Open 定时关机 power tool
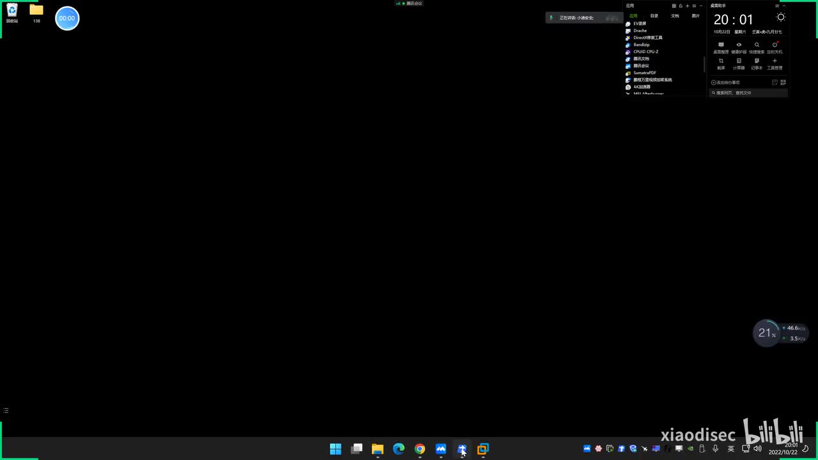Viewport: 818px width, 460px height. [x=775, y=48]
